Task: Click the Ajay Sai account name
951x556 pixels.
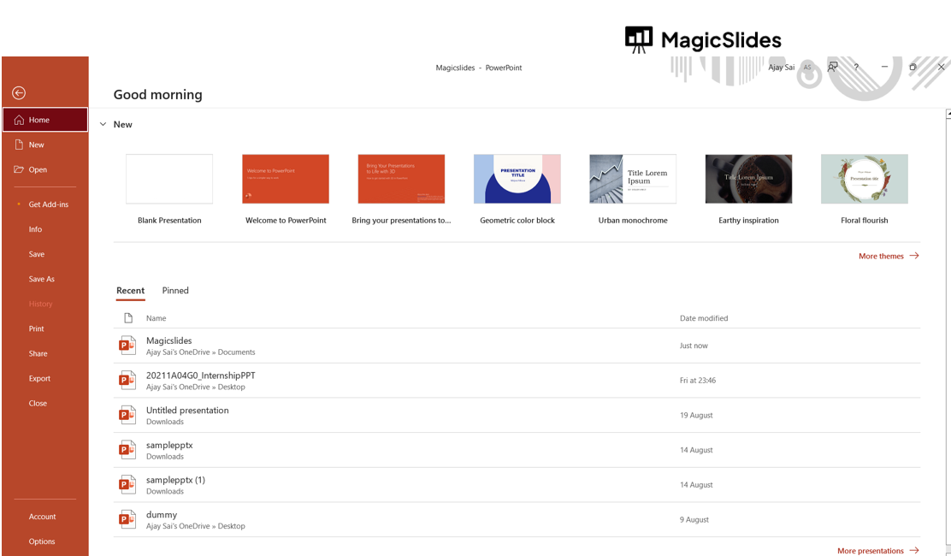Action: (781, 68)
